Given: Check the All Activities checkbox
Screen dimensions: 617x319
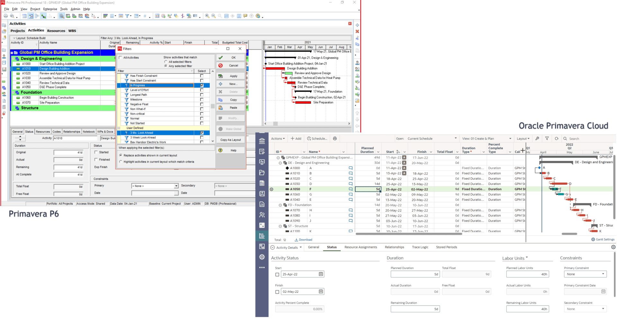Looking at the screenshot, I should [121, 58].
